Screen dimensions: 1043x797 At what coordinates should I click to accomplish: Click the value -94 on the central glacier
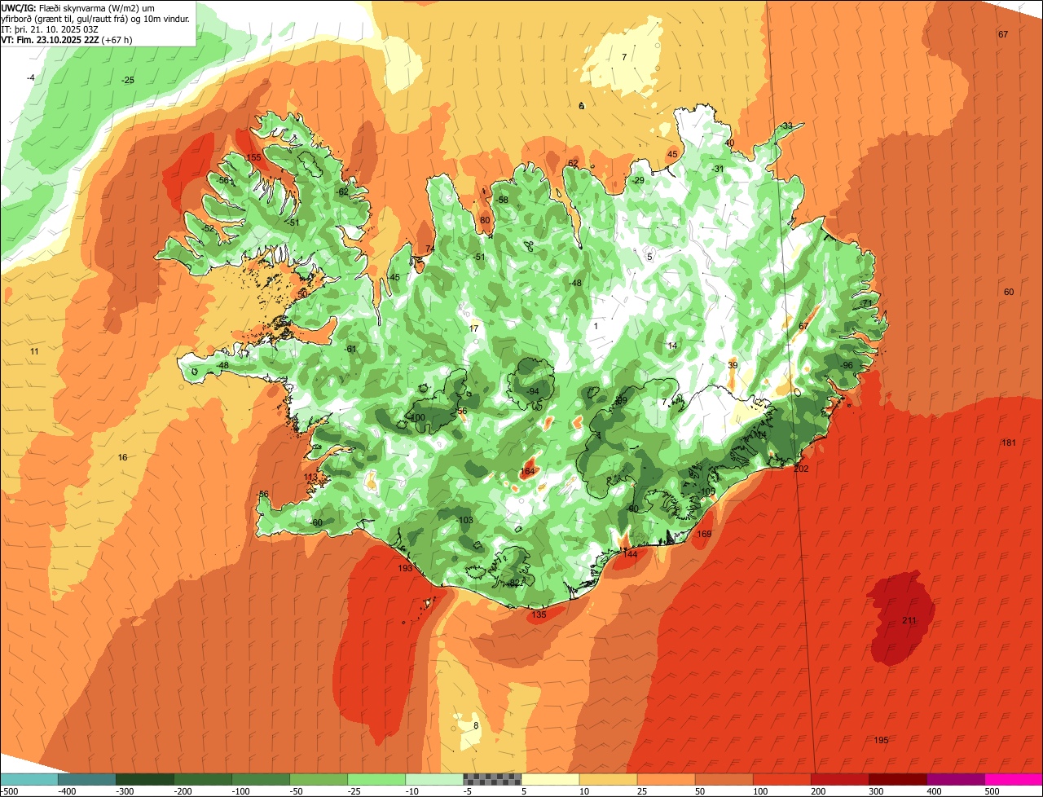click(532, 392)
